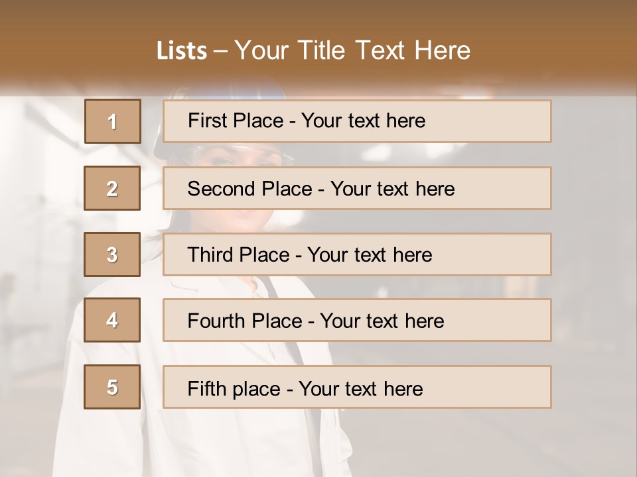Click the Third Place text box

pos(357,254)
